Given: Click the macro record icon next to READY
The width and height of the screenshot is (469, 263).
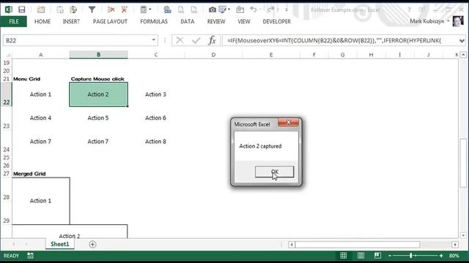Looking at the screenshot, I should (31, 256).
